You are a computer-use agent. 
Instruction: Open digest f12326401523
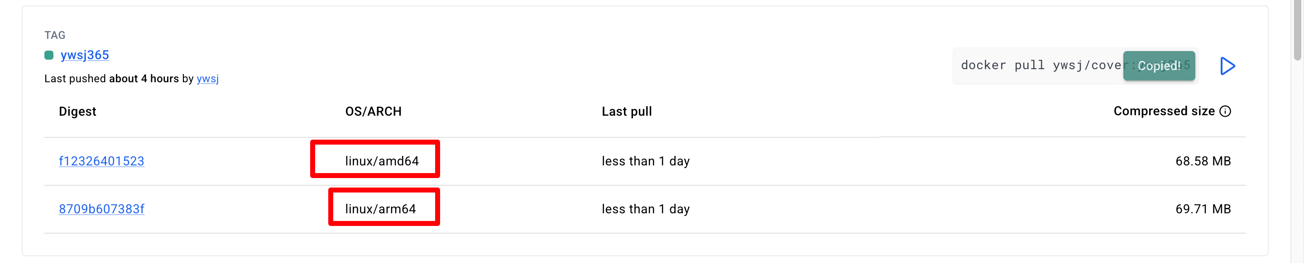pos(101,161)
